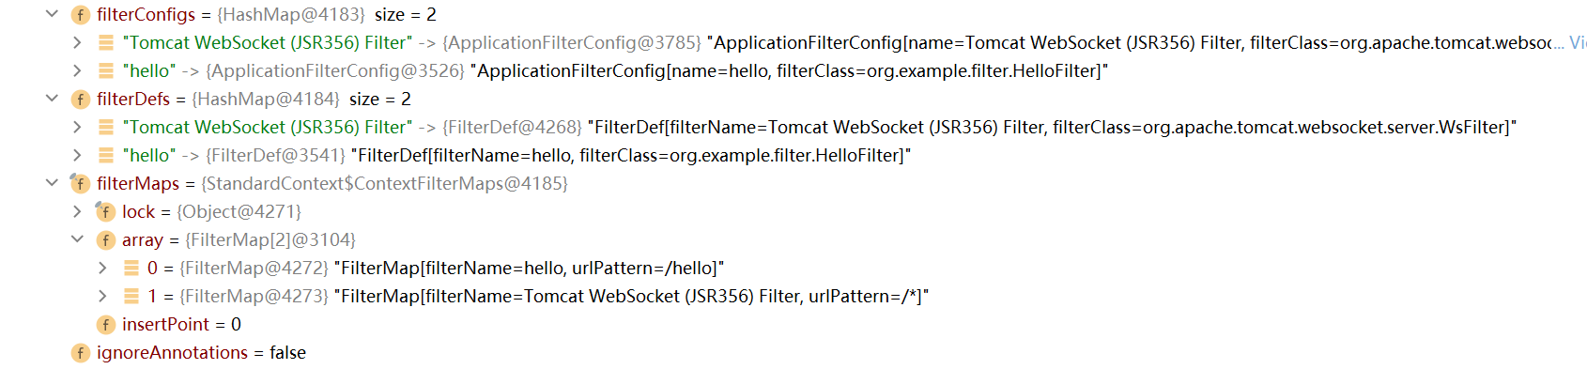Expand array element 1 FilterMap

[x=103, y=296]
